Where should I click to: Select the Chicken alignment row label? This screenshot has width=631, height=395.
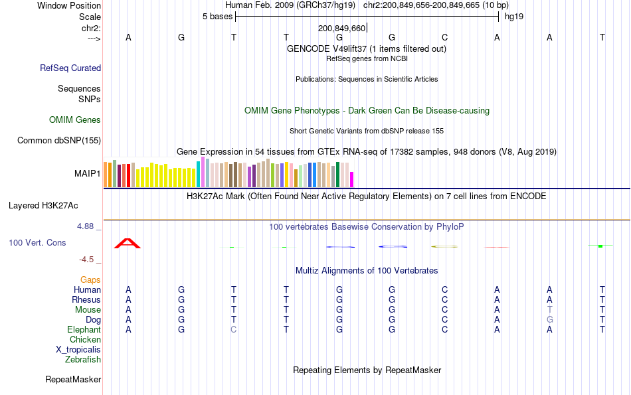click(85, 339)
